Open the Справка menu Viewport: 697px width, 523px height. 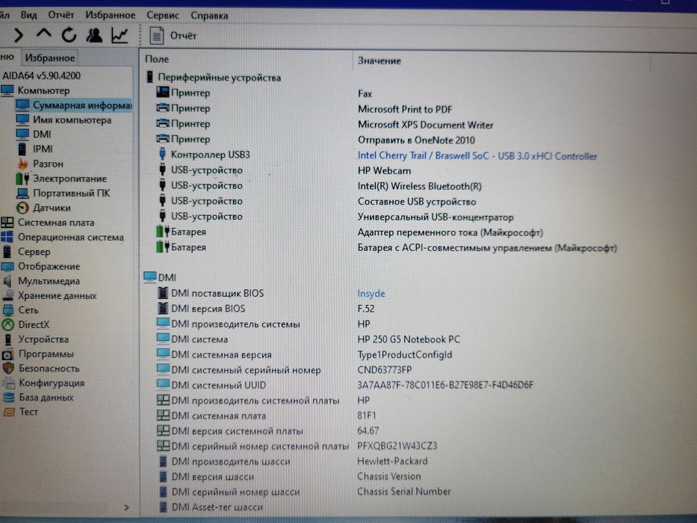(x=209, y=15)
